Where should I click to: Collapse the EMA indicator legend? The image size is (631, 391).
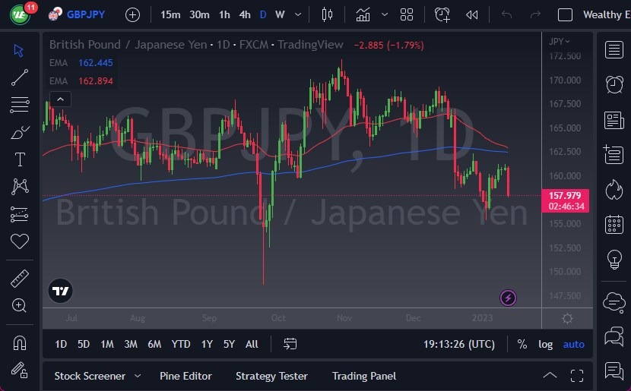(x=60, y=98)
